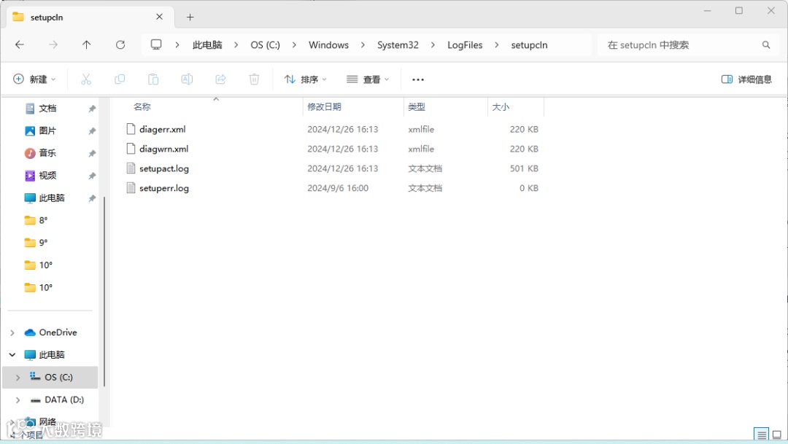Switch to details list view icon
788x444 pixels.
click(x=761, y=435)
